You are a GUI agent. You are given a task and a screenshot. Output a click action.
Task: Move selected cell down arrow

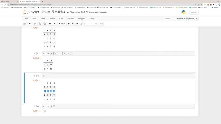coord(55,24)
